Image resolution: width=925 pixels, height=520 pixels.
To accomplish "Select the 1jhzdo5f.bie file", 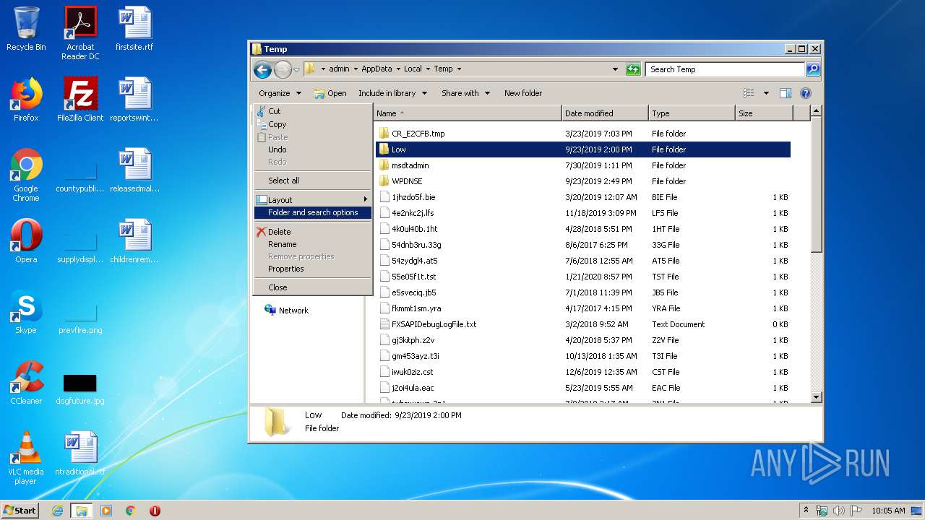I will click(582, 197).
